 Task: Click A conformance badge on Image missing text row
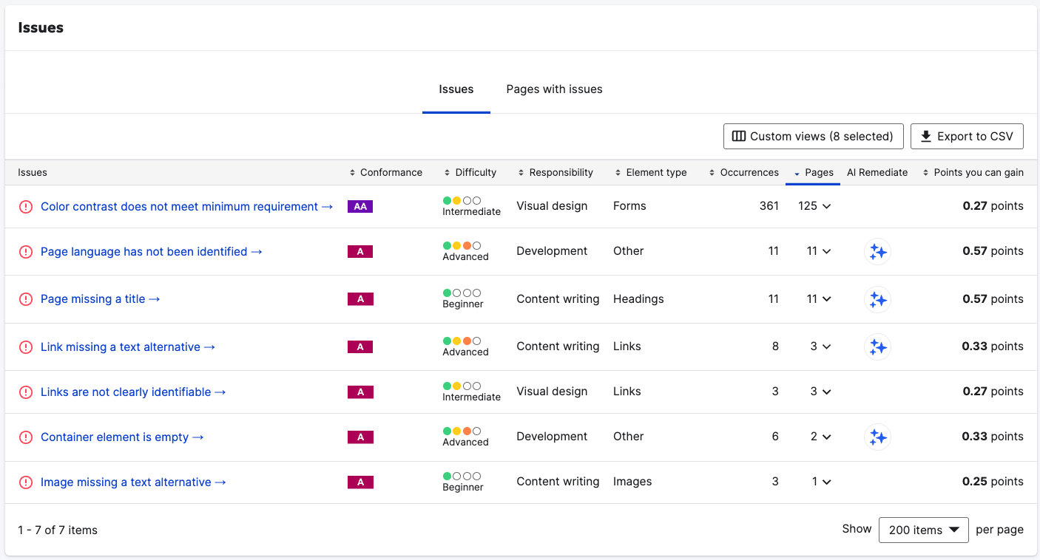click(x=360, y=482)
